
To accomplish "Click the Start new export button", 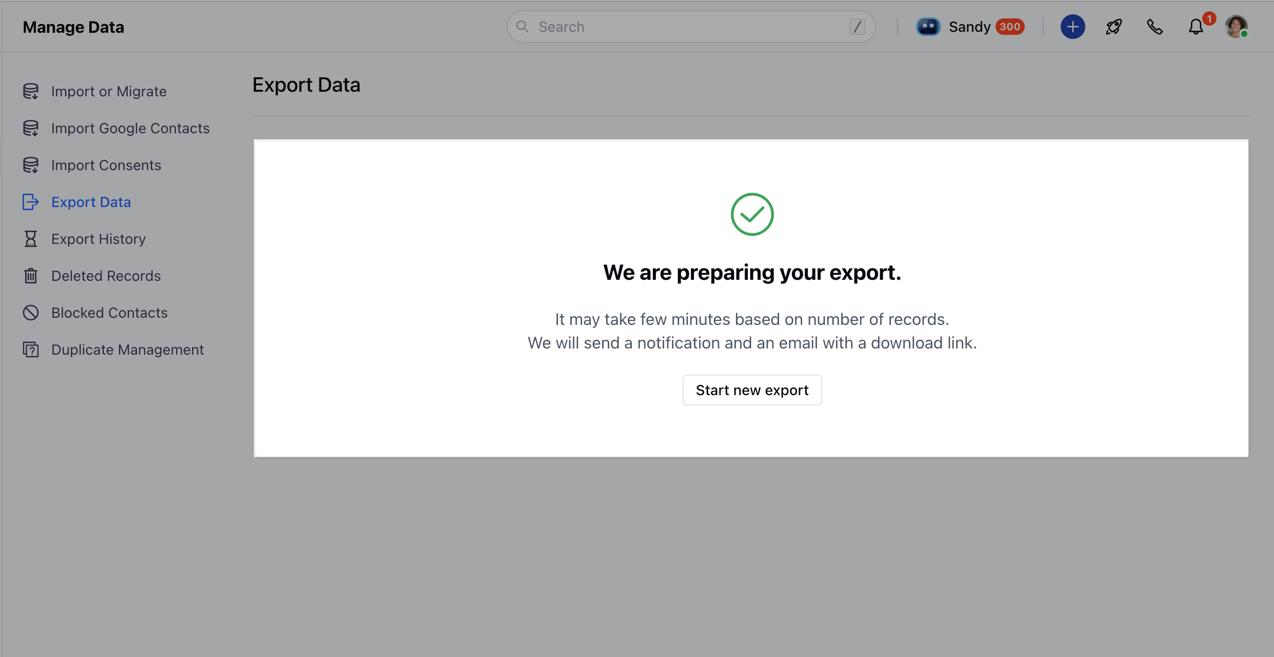I will coord(752,390).
